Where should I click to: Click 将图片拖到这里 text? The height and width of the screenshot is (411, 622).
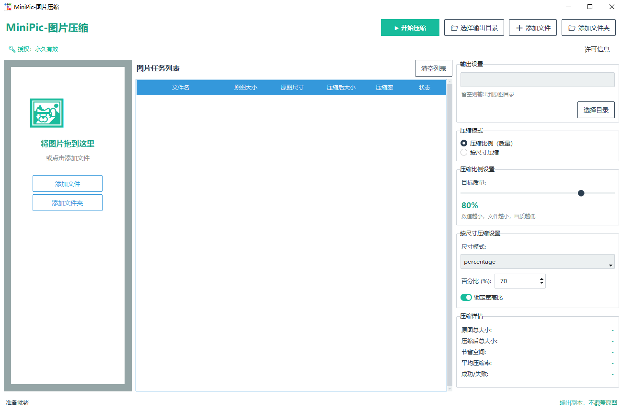click(x=68, y=144)
